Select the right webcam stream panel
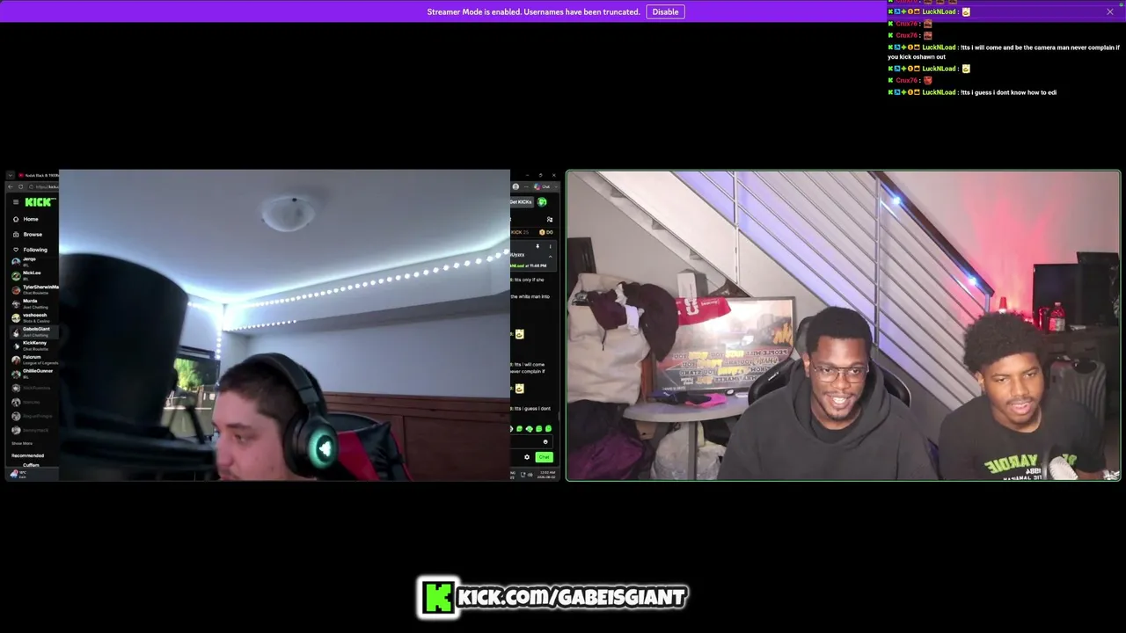Image resolution: width=1126 pixels, height=633 pixels. point(844,325)
